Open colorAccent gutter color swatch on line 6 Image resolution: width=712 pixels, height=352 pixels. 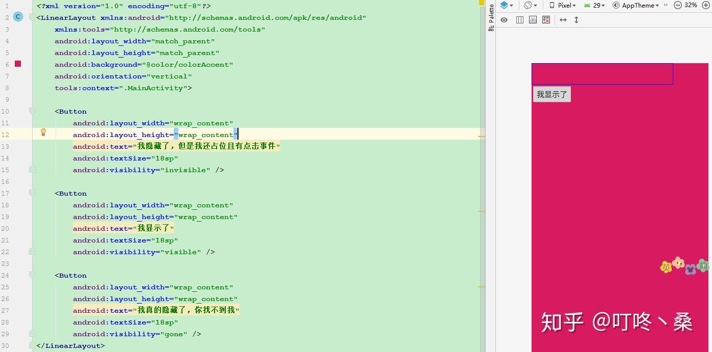coord(18,64)
